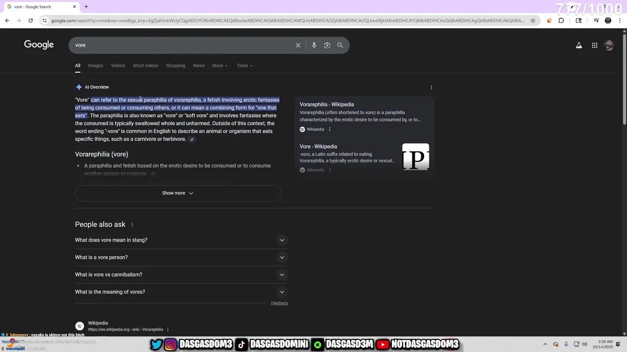The image size is (627, 352).
Task: Switch to the Videos tab
Action: tap(118, 66)
